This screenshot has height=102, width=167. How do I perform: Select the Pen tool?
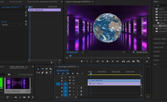pyautogui.click(x=42, y=73)
